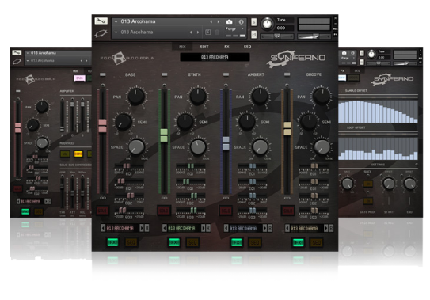Click the Tune knob in header
This screenshot has height=300, width=430.
(268, 24)
